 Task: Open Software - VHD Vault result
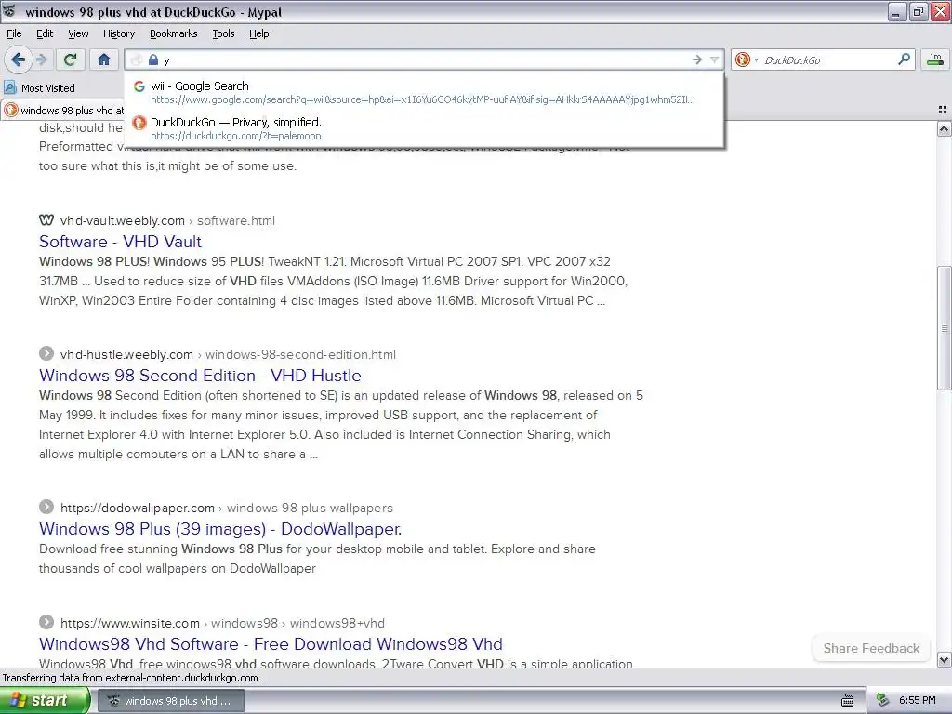120,242
